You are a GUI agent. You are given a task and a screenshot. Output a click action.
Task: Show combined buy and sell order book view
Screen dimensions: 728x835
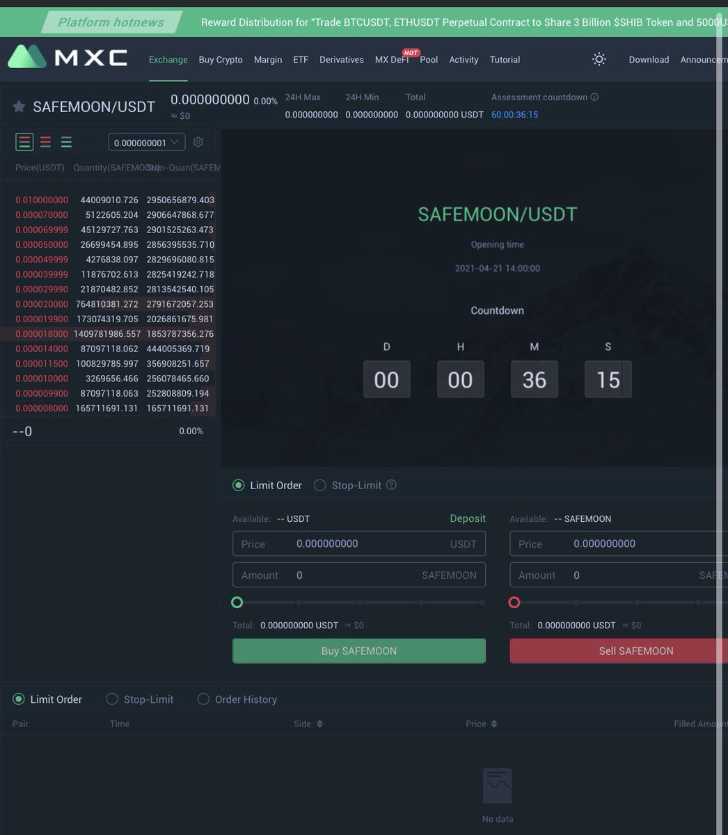25,143
